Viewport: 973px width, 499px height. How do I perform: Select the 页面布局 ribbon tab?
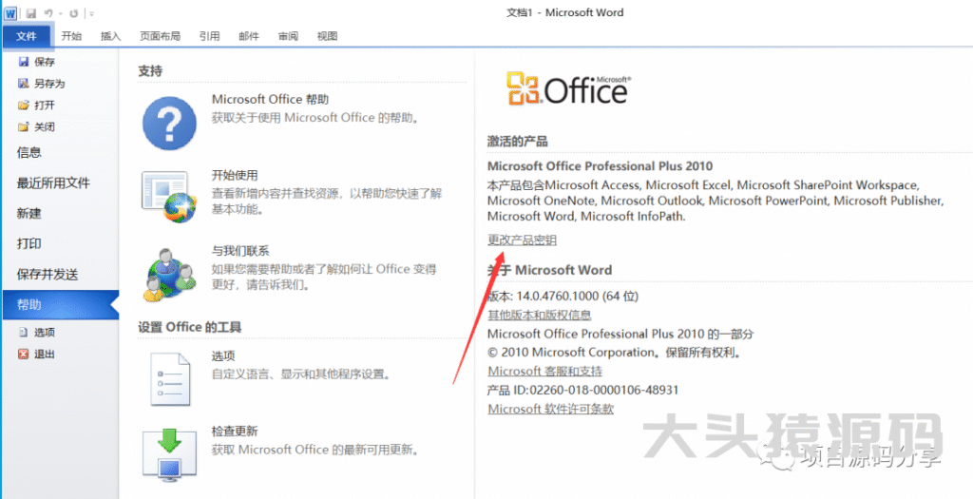pyautogui.click(x=160, y=36)
